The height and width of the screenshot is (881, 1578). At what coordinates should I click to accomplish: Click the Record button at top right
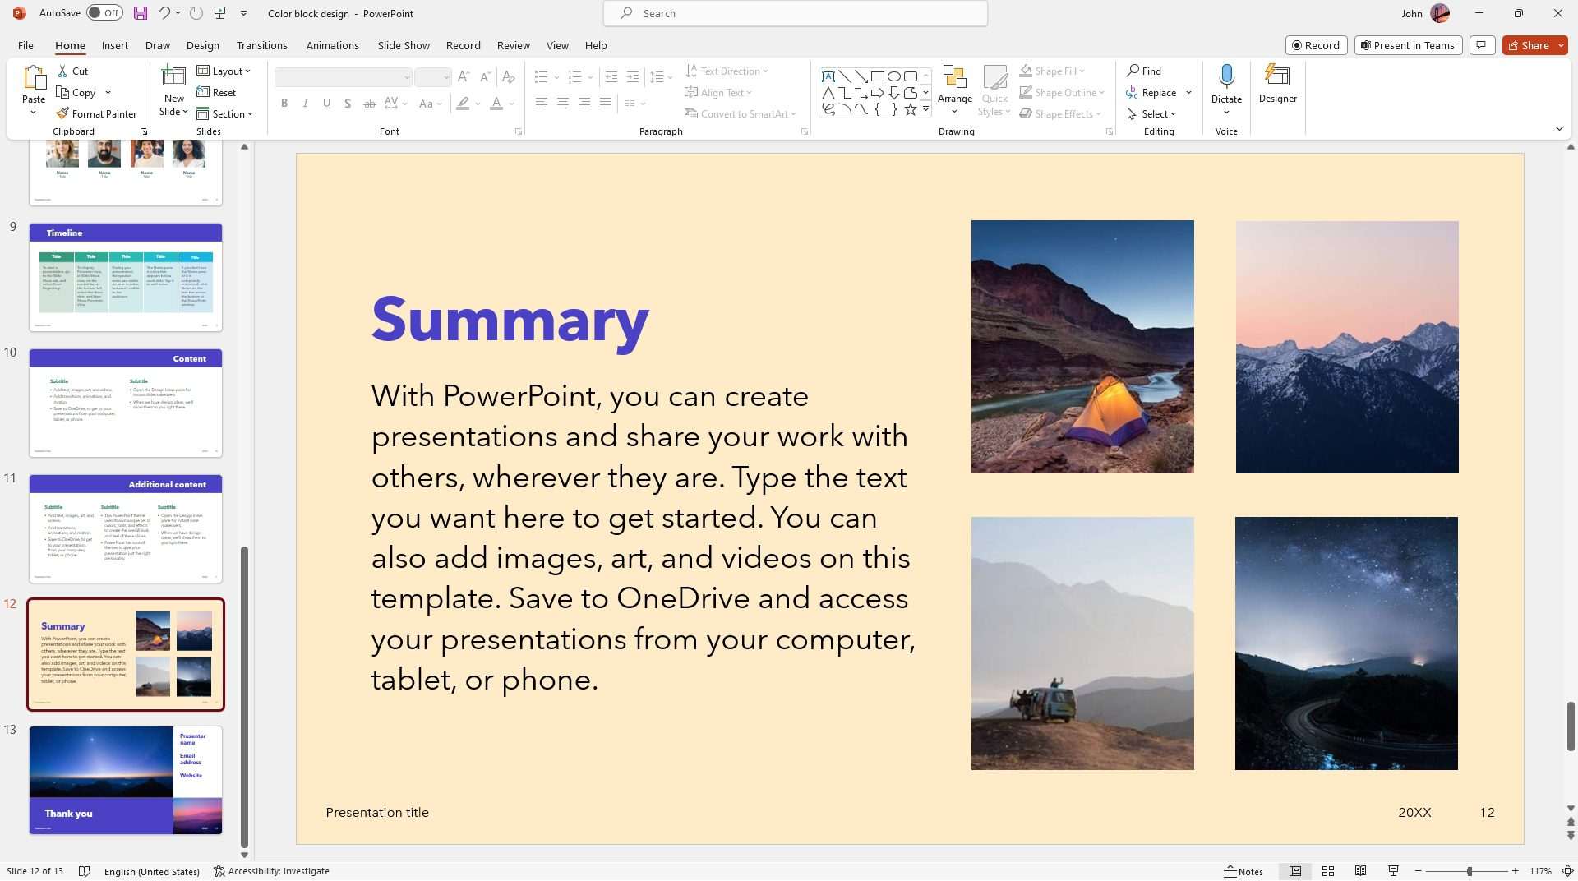pos(1316,45)
